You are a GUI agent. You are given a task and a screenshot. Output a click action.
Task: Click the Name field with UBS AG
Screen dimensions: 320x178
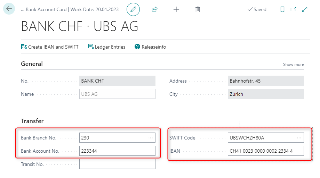pyautogui.click(x=117, y=94)
